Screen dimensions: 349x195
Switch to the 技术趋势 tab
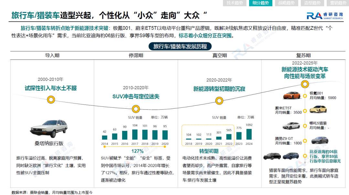click(x=235, y=3)
